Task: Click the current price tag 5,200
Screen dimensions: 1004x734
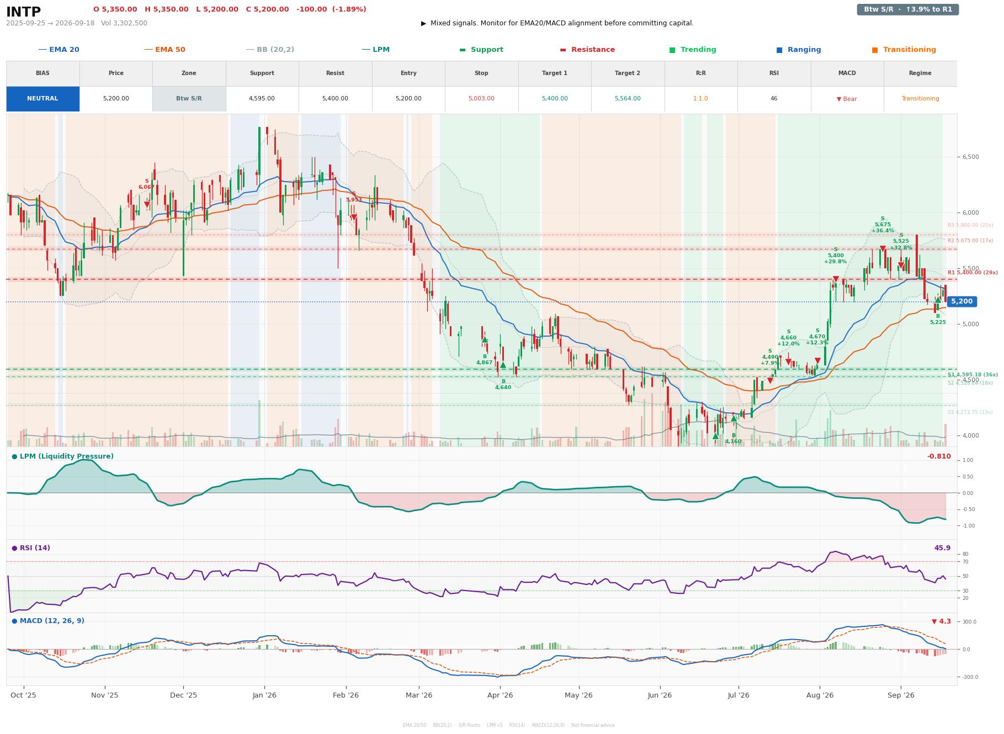Action: pyautogui.click(x=961, y=302)
